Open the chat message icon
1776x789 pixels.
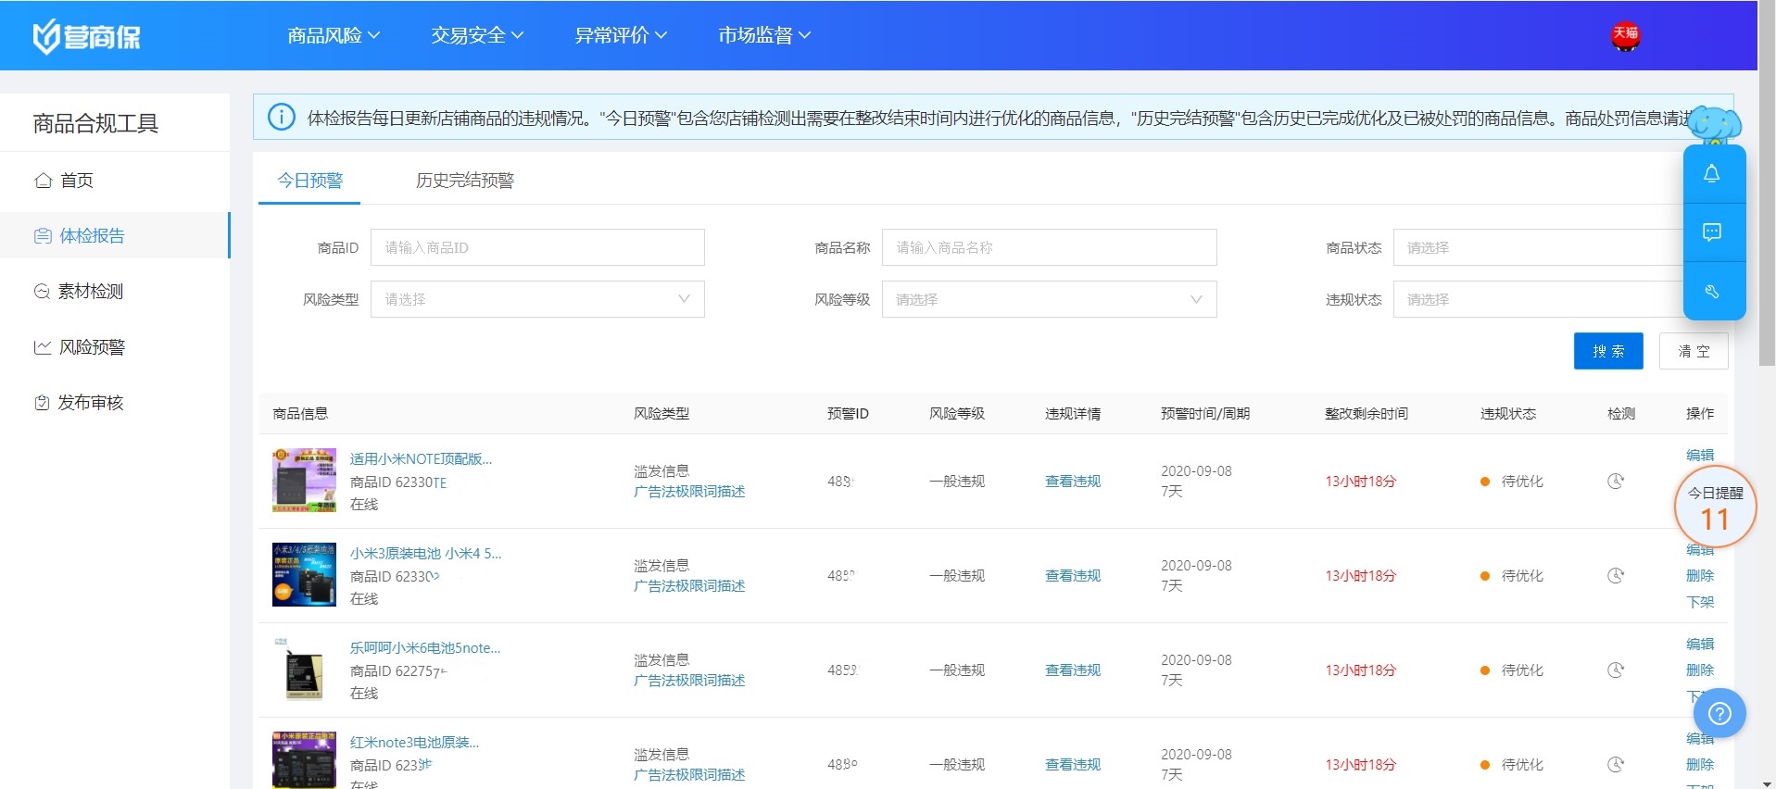(x=1712, y=232)
